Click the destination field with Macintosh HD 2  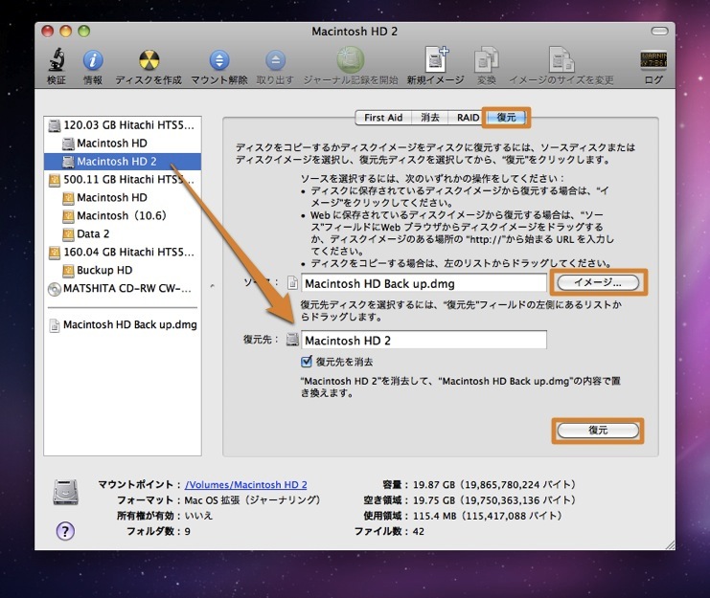tap(424, 340)
